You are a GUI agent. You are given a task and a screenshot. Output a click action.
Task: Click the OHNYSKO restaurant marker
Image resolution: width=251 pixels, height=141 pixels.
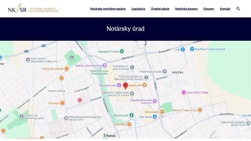129,124
